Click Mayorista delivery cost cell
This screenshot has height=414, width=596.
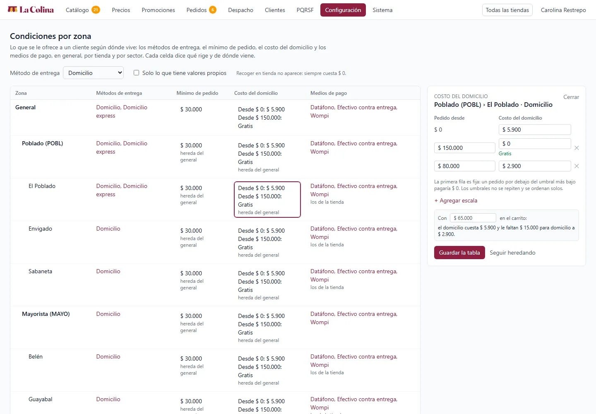pos(267,327)
